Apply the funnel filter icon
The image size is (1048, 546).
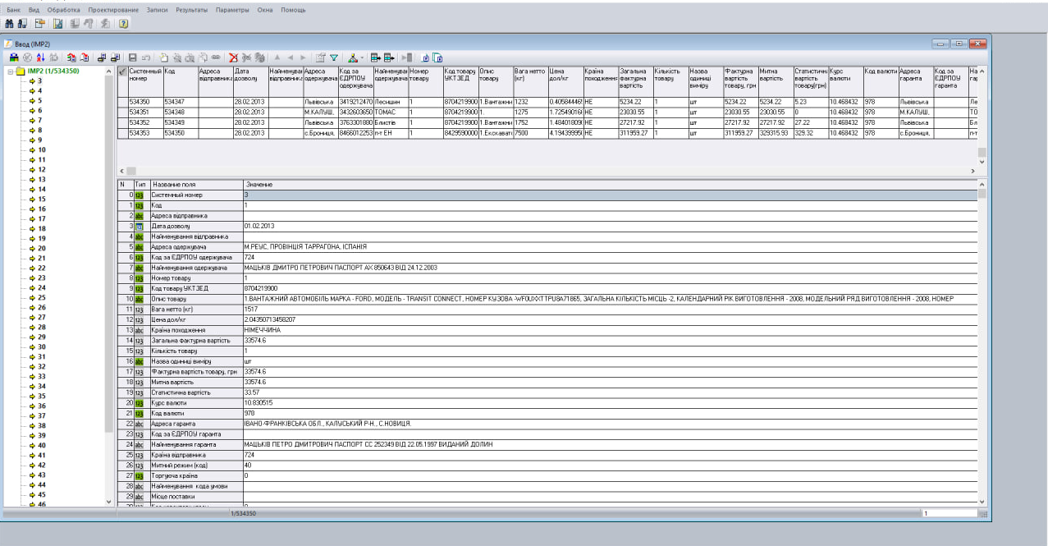tap(334, 57)
